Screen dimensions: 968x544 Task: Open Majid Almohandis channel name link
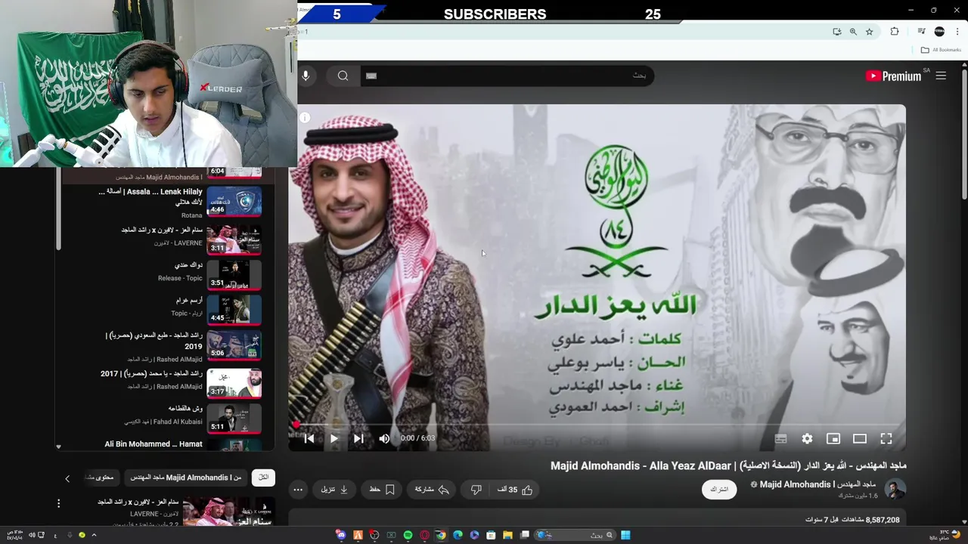click(818, 484)
